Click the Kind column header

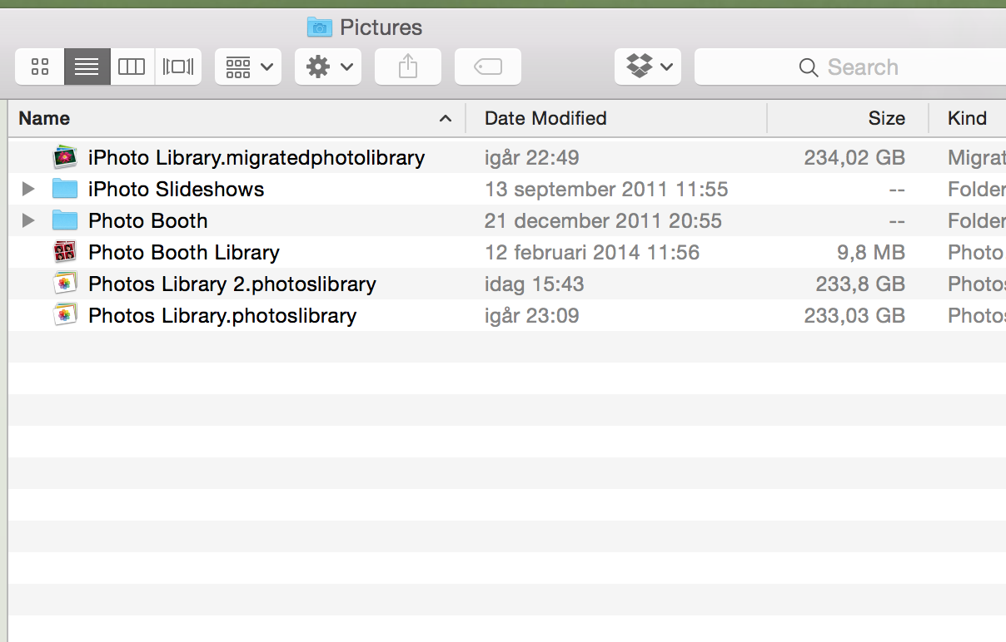pyautogui.click(x=964, y=118)
